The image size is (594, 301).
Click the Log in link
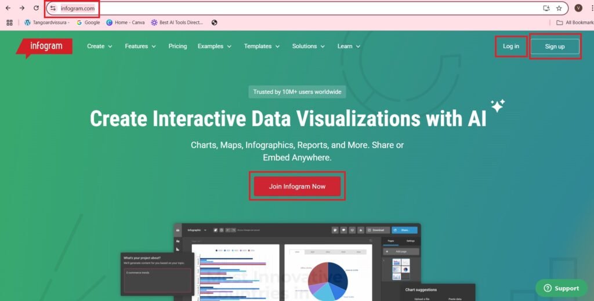[511, 46]
